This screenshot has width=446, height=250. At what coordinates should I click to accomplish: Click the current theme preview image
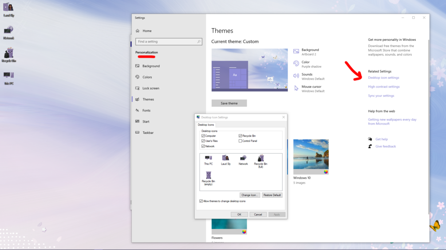click(x=249, y=70)
